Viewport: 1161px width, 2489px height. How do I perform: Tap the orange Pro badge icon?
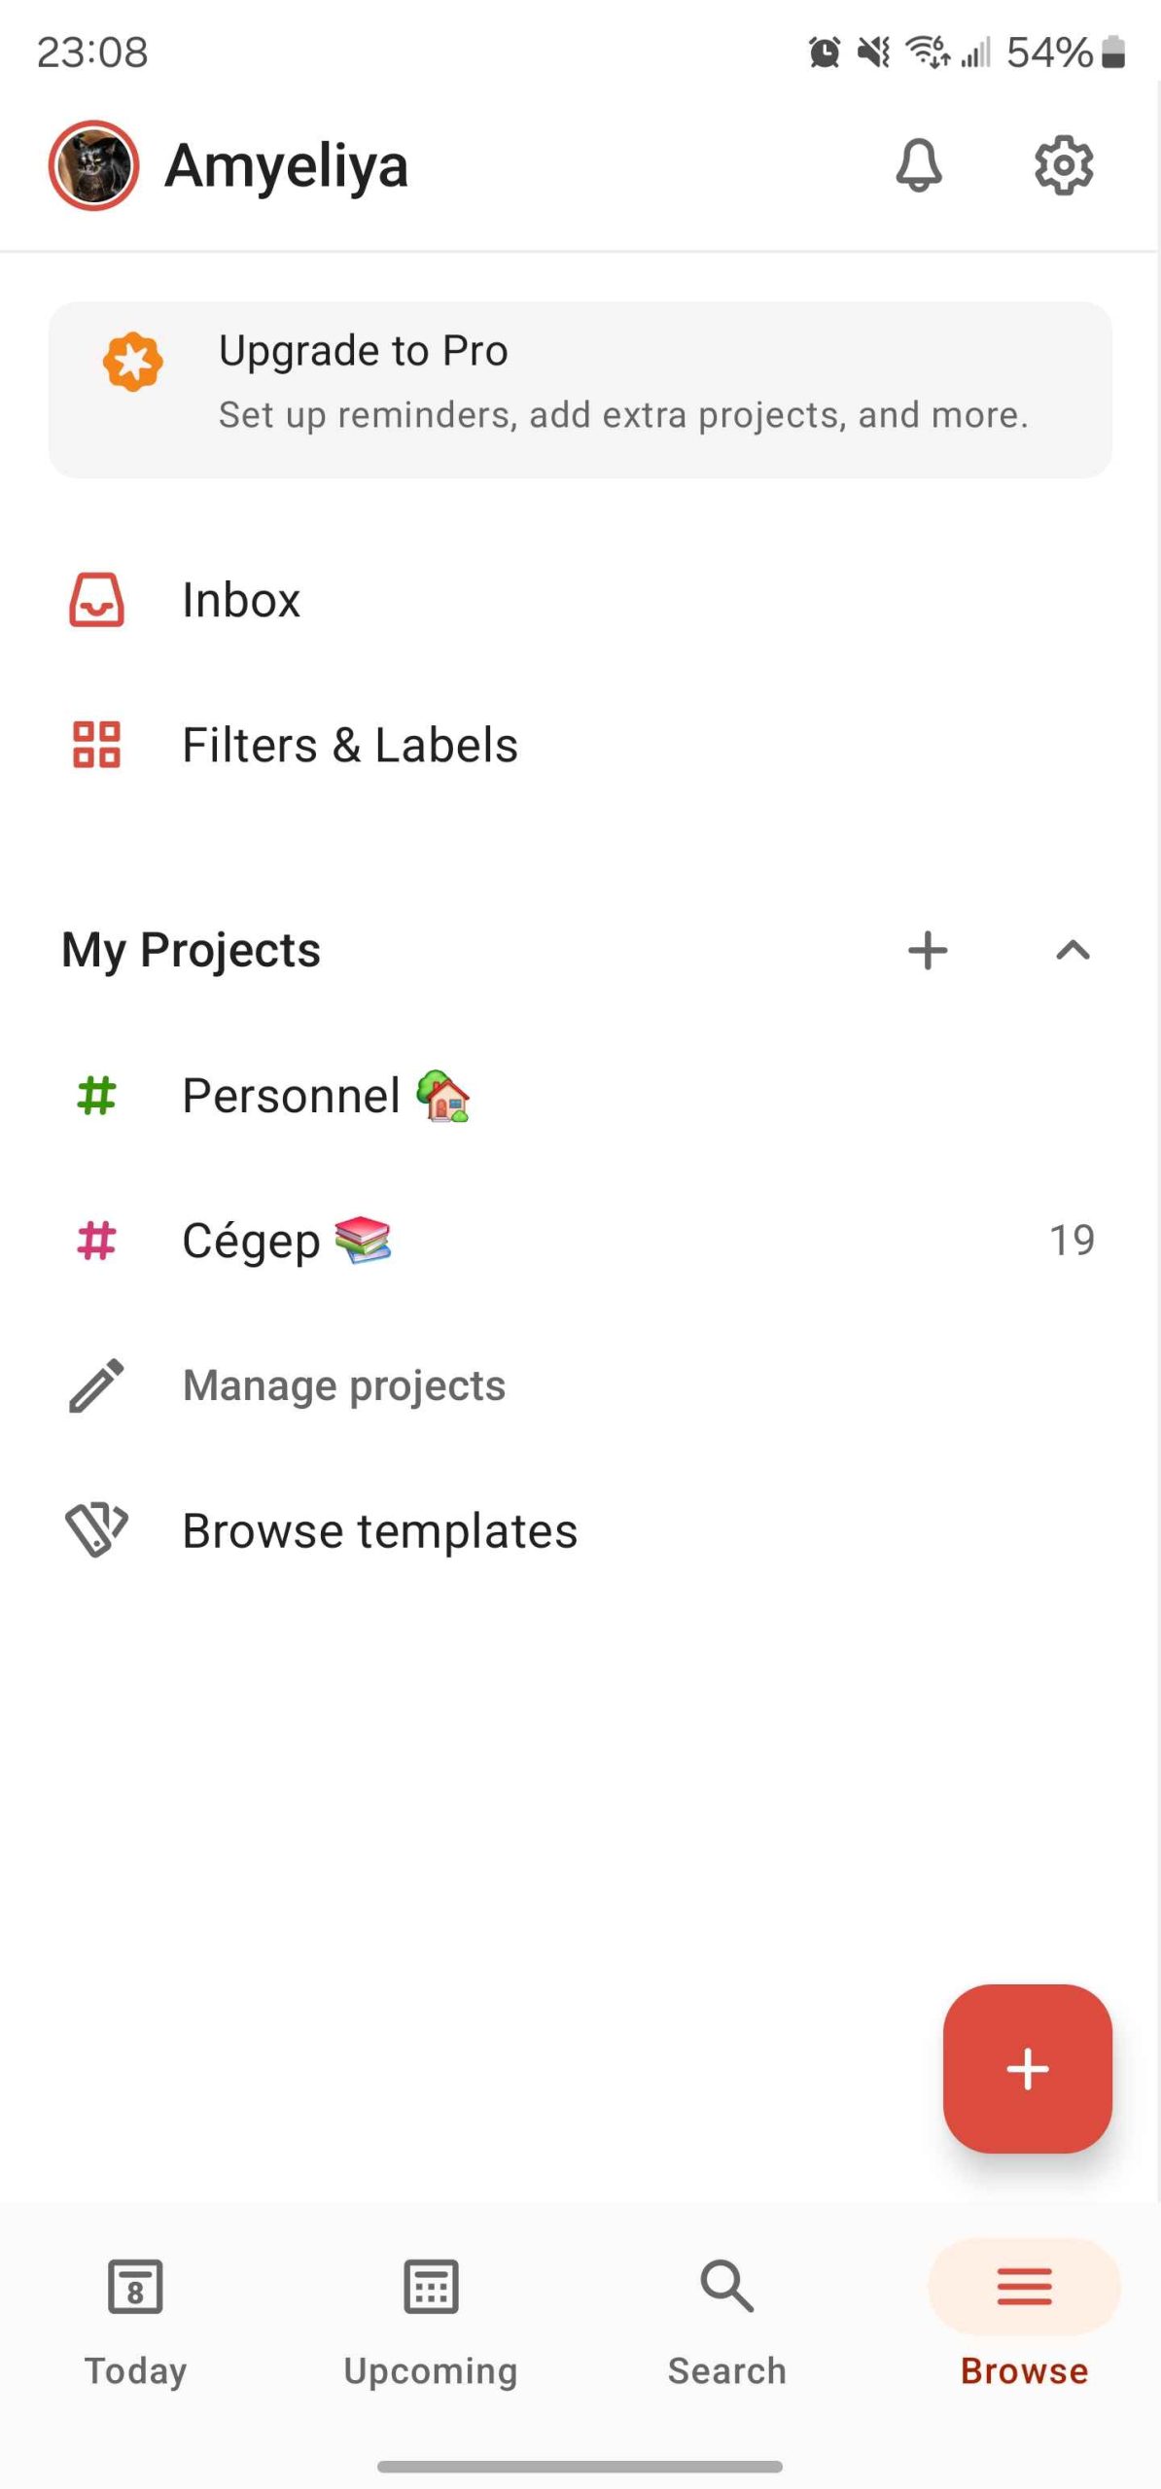(133, 363)
